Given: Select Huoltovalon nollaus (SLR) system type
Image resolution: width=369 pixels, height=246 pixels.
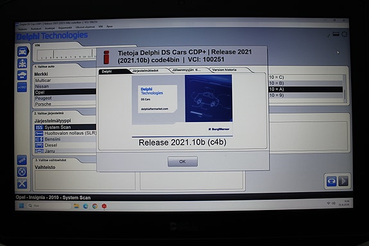Looking at the screenshot, I should point(65,134).
